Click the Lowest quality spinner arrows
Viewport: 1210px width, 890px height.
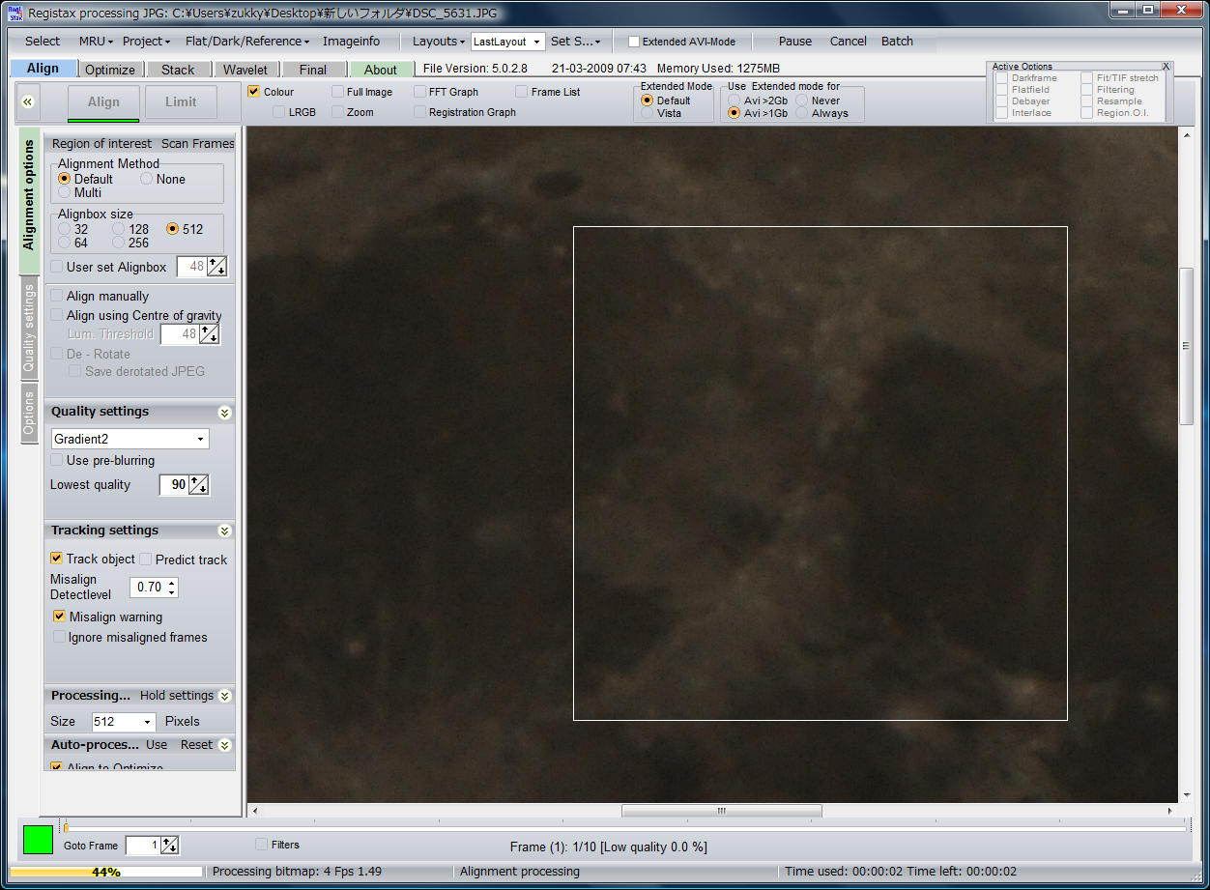pos(199,485)
